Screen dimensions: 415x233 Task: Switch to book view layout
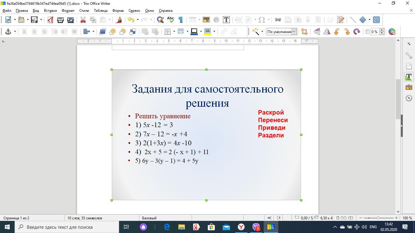click(351, 218)
